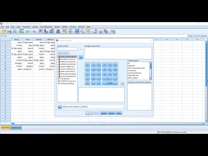This screenshot has height=156, width=208.
Task: Click the keypad number 0 button
Action: [x=107, y=78]
